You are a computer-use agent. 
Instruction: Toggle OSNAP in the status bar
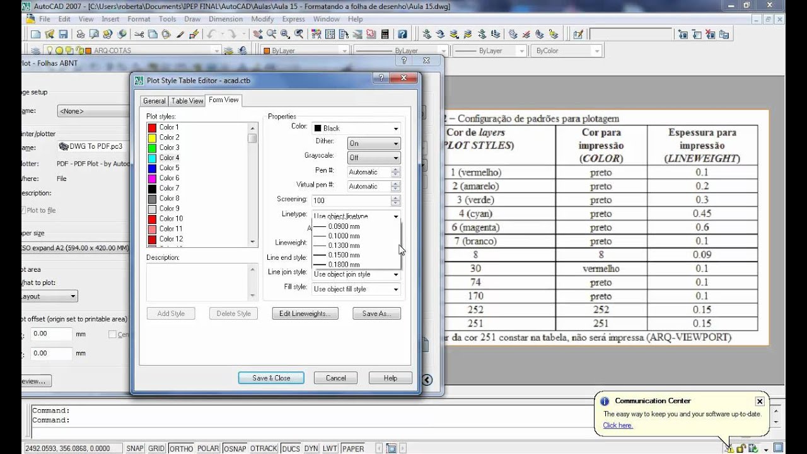coord(235,448)
